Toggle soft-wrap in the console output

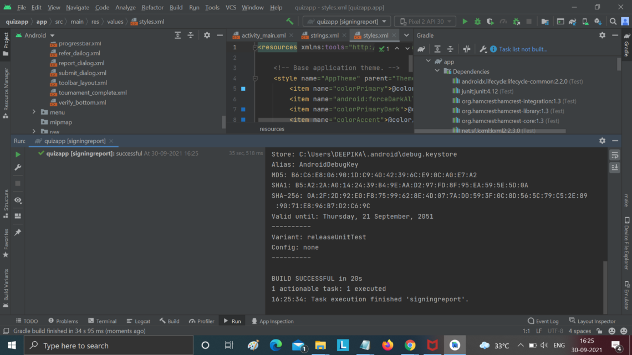coord(615,155)
